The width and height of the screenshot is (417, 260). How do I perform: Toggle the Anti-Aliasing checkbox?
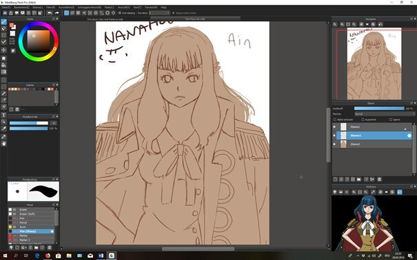point(120,13)
